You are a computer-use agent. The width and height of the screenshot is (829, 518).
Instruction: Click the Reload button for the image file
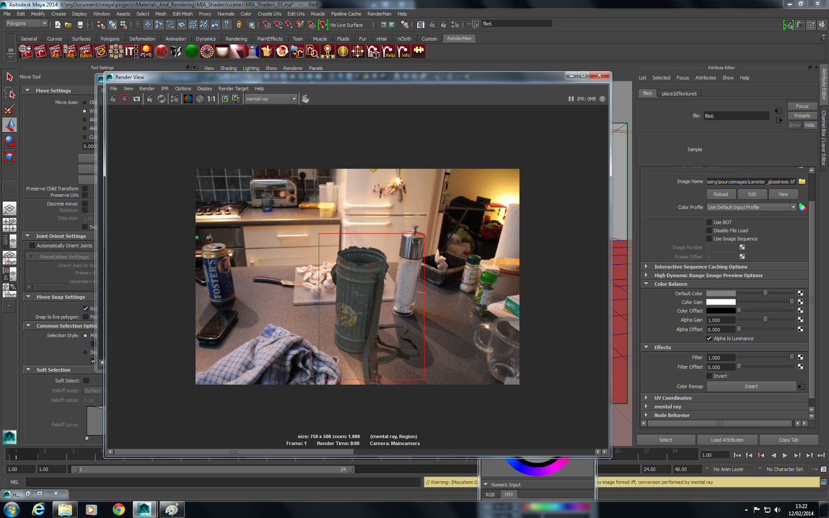click(x=721, y=194)
